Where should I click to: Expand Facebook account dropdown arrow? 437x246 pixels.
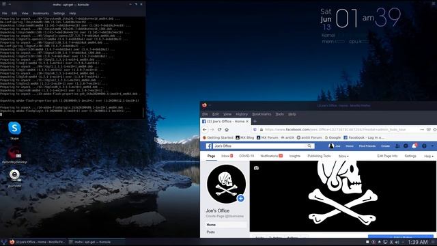[432, 146]
